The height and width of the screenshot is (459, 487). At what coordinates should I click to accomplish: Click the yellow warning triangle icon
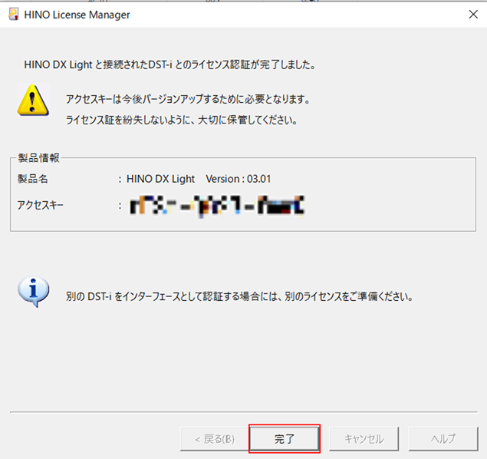click(x=33, y=100)
